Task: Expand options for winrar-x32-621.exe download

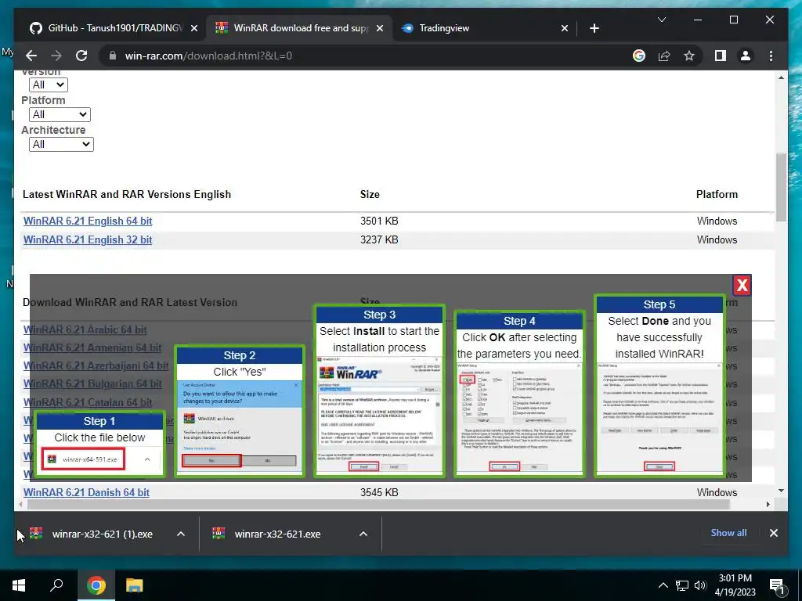Action: pos(363,534)
